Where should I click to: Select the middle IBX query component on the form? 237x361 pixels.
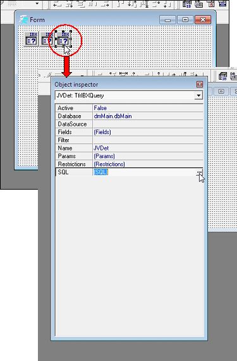click(x=47, y=39)
